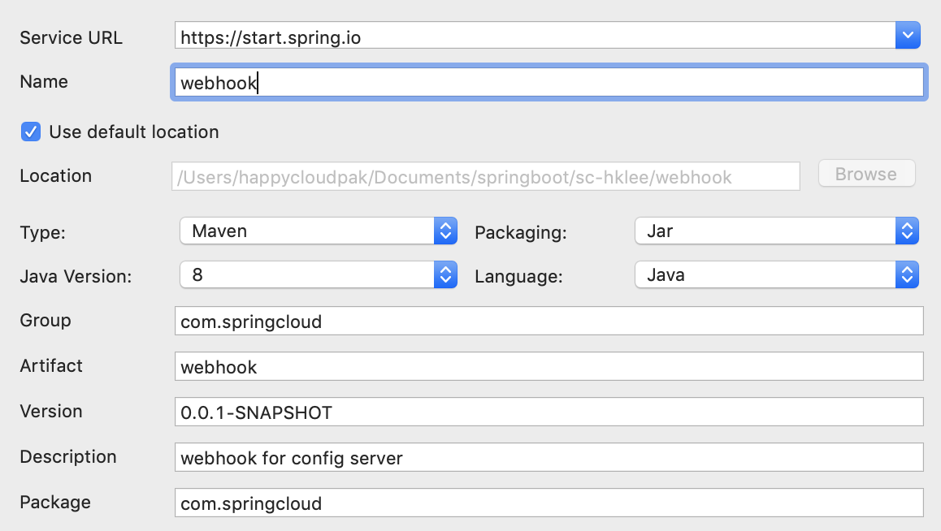This screenshot has height=531, width=941.
Task: Click the Language: label
Action: 518,276
